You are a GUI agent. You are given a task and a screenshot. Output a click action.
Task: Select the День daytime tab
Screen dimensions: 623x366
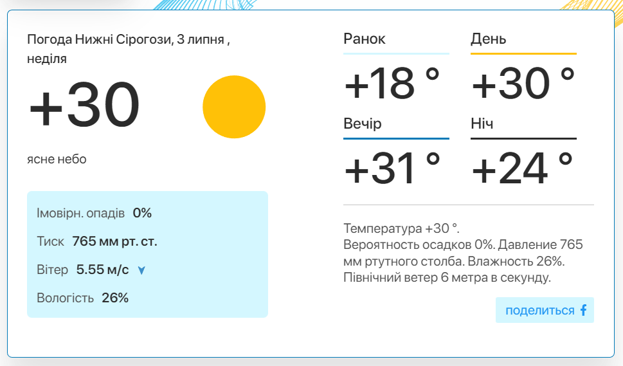[x=523, y=41]
